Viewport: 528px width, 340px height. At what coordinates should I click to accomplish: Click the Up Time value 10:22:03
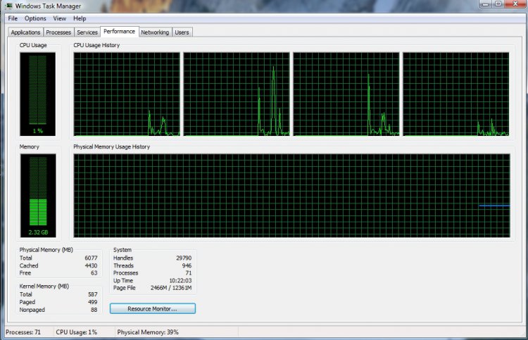(180, 280)
